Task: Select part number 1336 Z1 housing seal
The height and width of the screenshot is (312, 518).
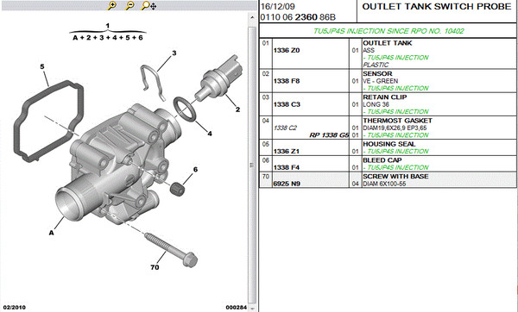Action: pos(287,152)
